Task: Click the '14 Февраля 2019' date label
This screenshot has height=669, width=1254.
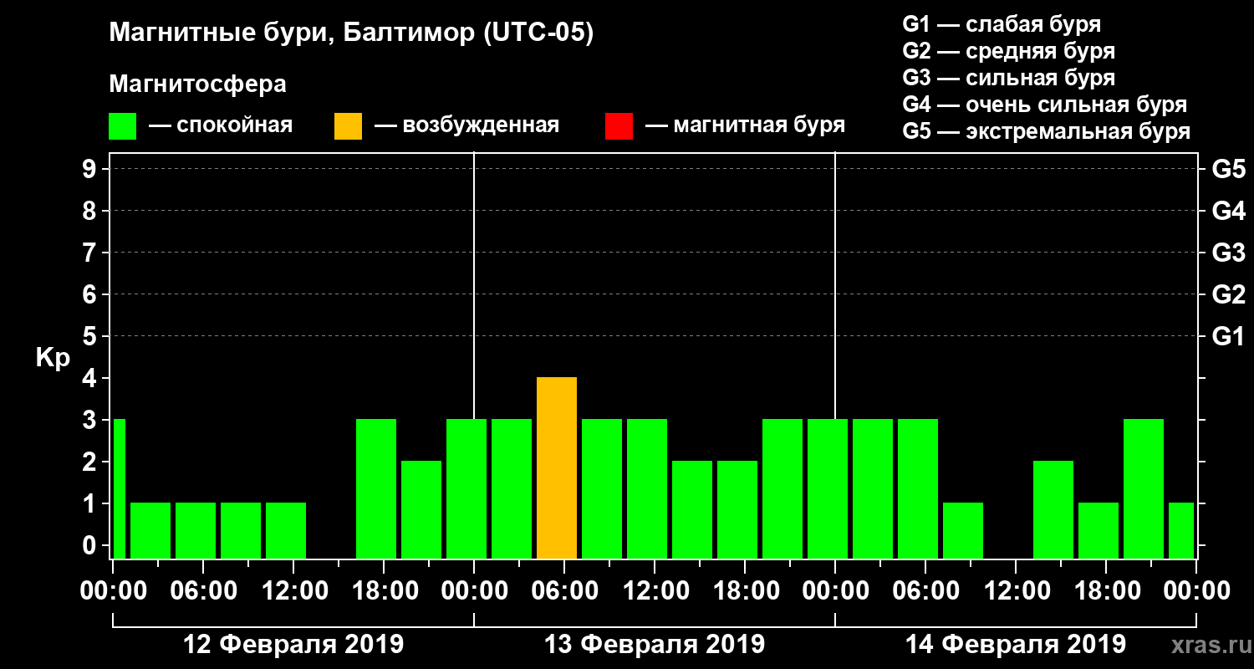Action: [1016, 645]
